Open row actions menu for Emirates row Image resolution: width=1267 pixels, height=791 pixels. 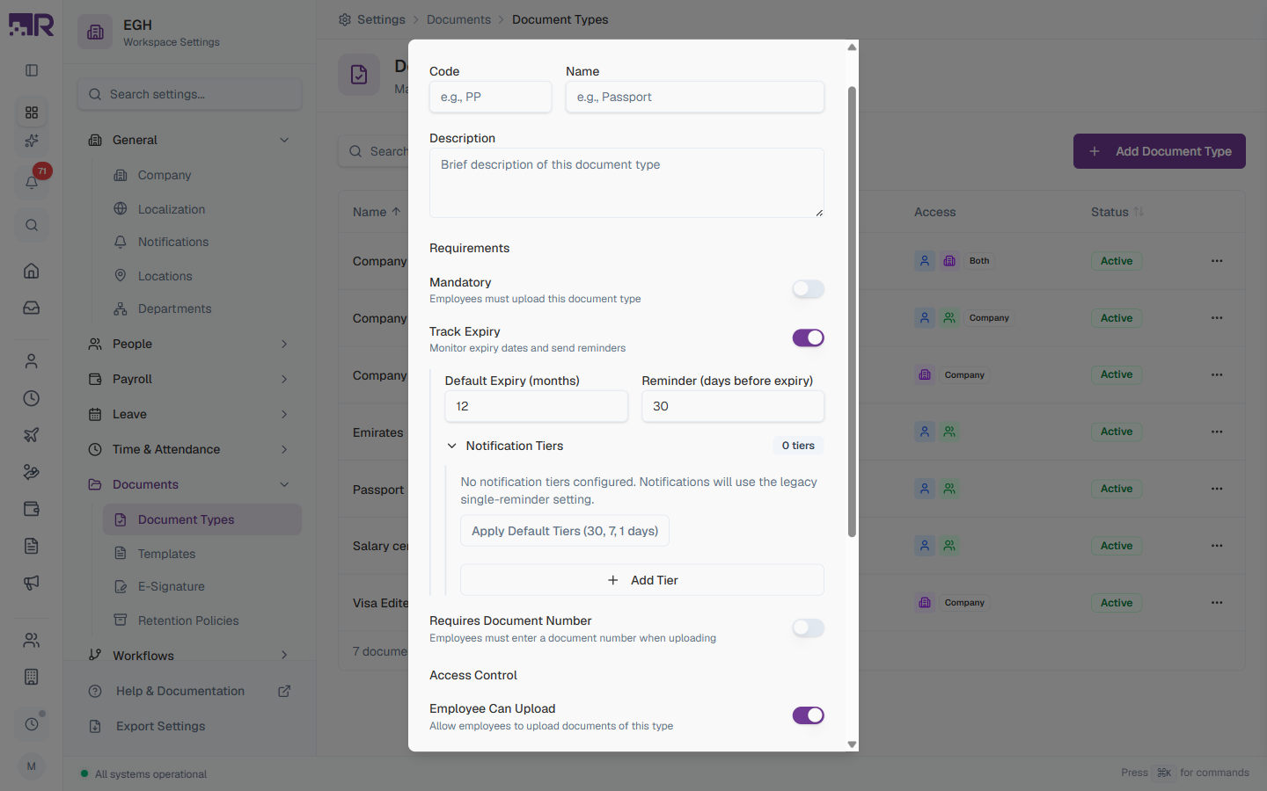tap(1217, 432)
